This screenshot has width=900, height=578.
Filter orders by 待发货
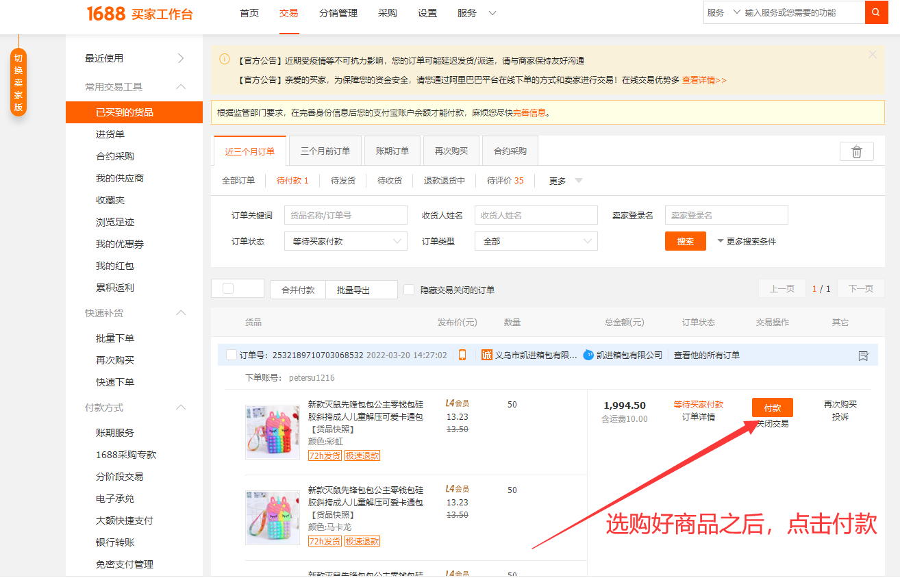point(343,181)
